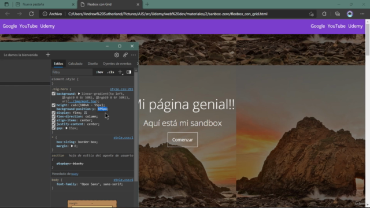Open the style.css:6 source link
Image resolution: width=370 pixels, height=208 pixels.
pos(123,180)
